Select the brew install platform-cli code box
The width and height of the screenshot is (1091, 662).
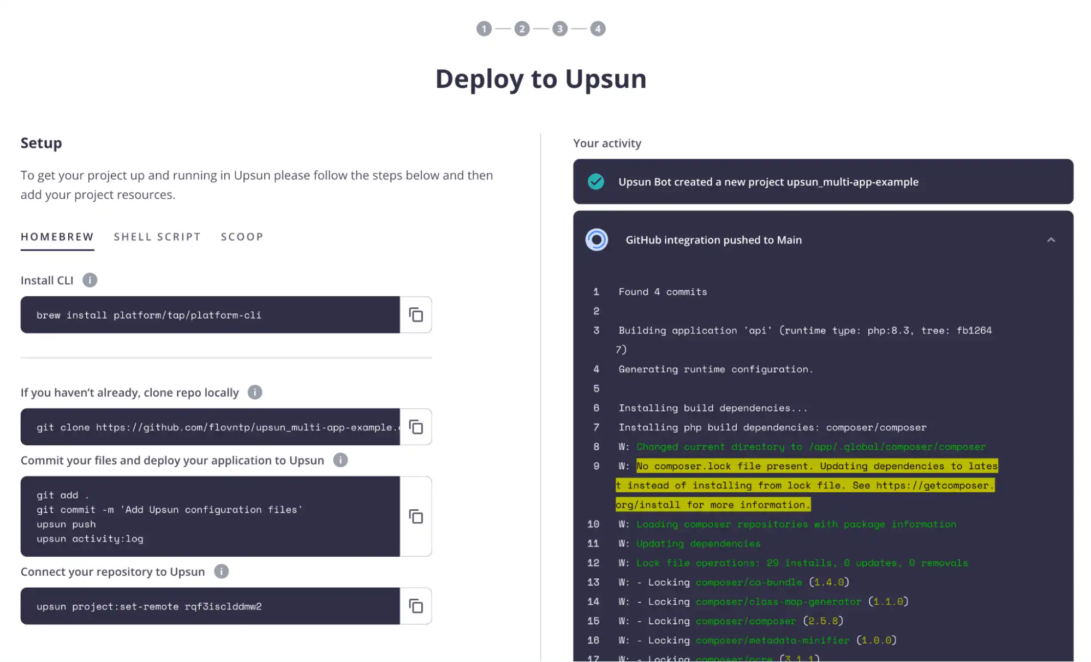(210, 315)
